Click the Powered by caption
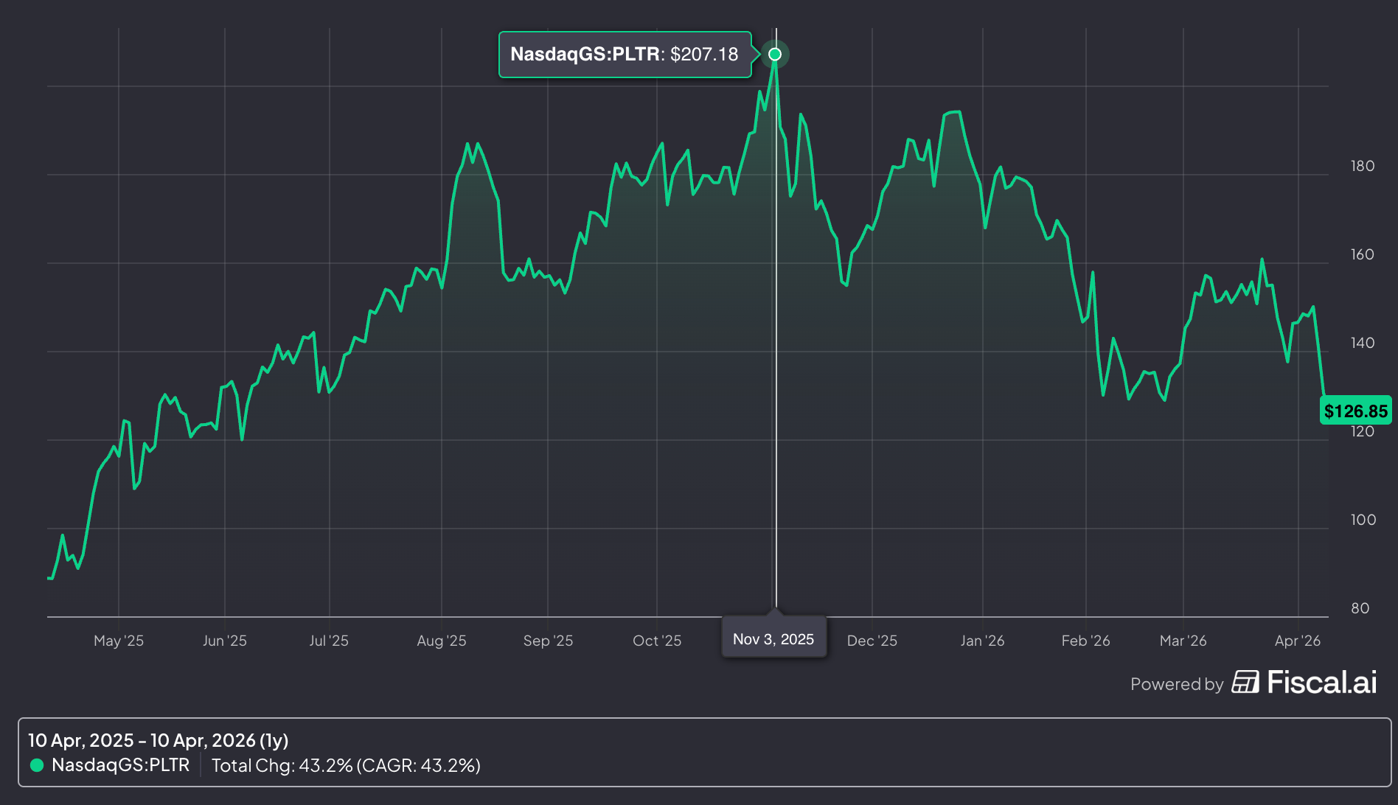 point(1177,684)
